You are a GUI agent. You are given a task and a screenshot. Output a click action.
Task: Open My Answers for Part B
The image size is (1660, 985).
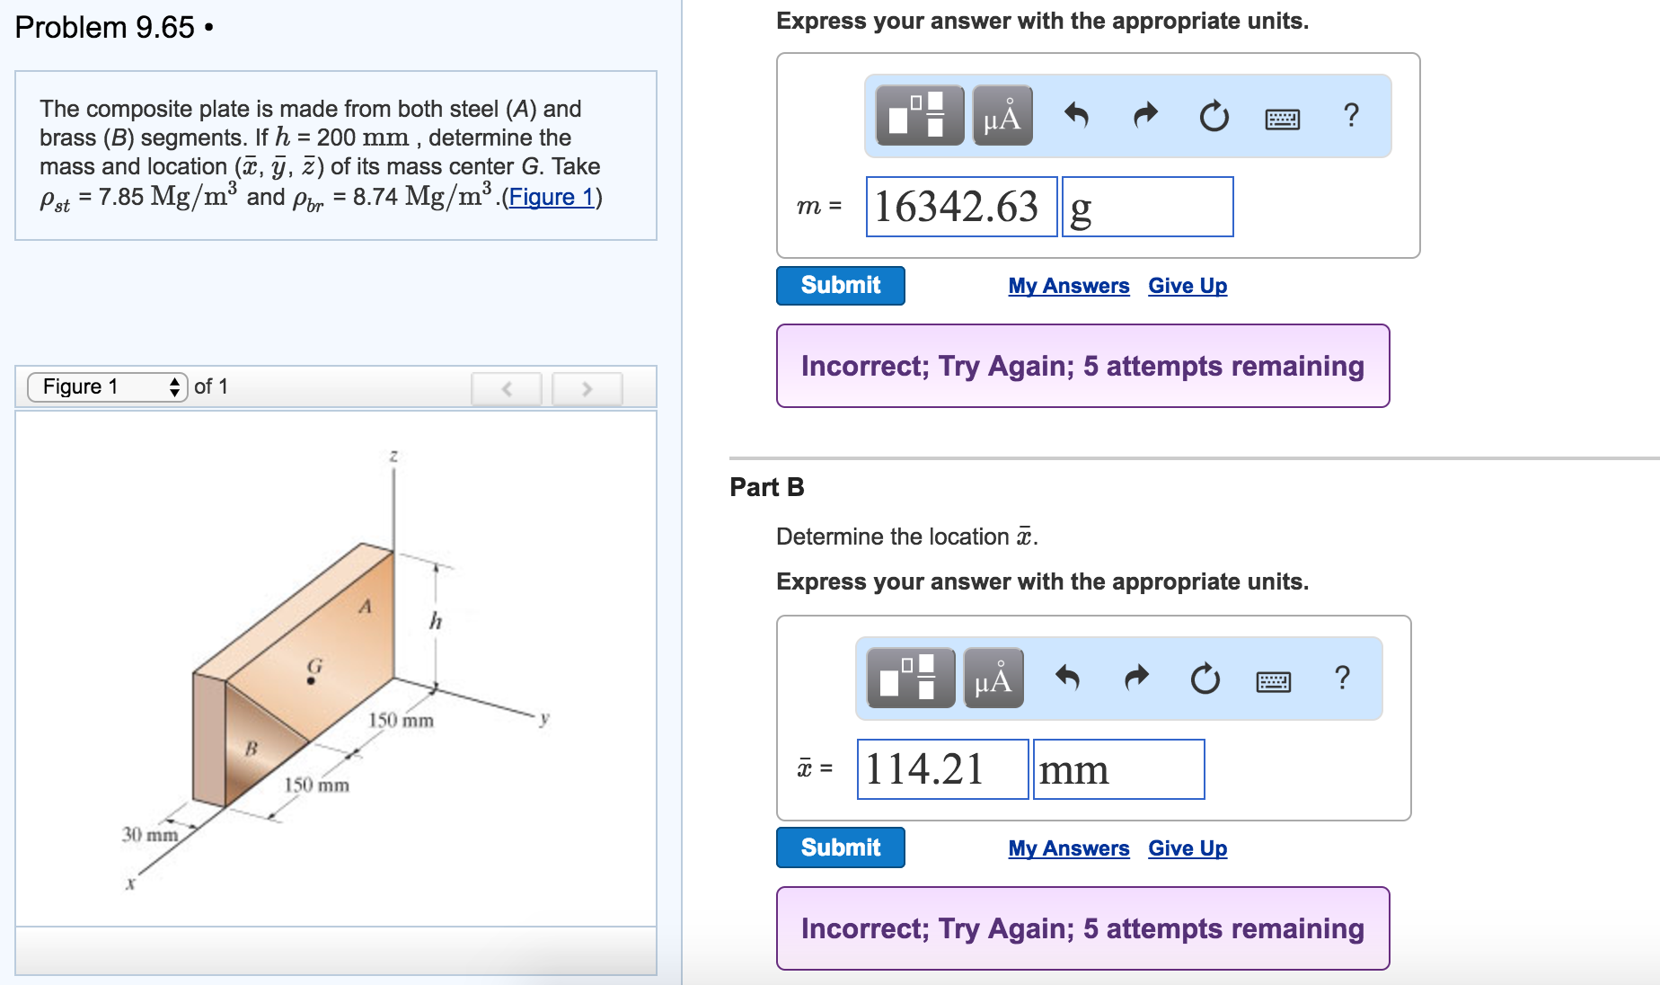tap(1069, 847)
